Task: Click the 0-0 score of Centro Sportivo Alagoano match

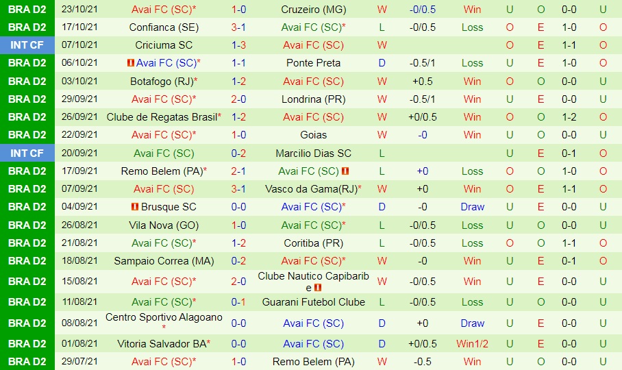Action: tap(239, 323)
